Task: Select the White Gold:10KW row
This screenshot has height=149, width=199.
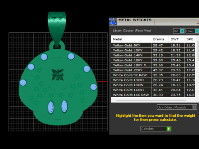Action: coord(153,85)
